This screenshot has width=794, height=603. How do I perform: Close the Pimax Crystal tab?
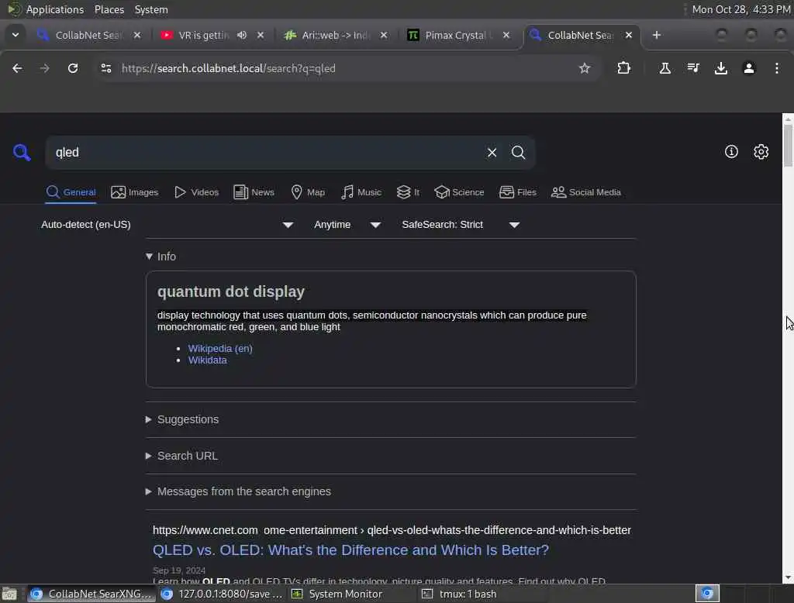point(506,35)
